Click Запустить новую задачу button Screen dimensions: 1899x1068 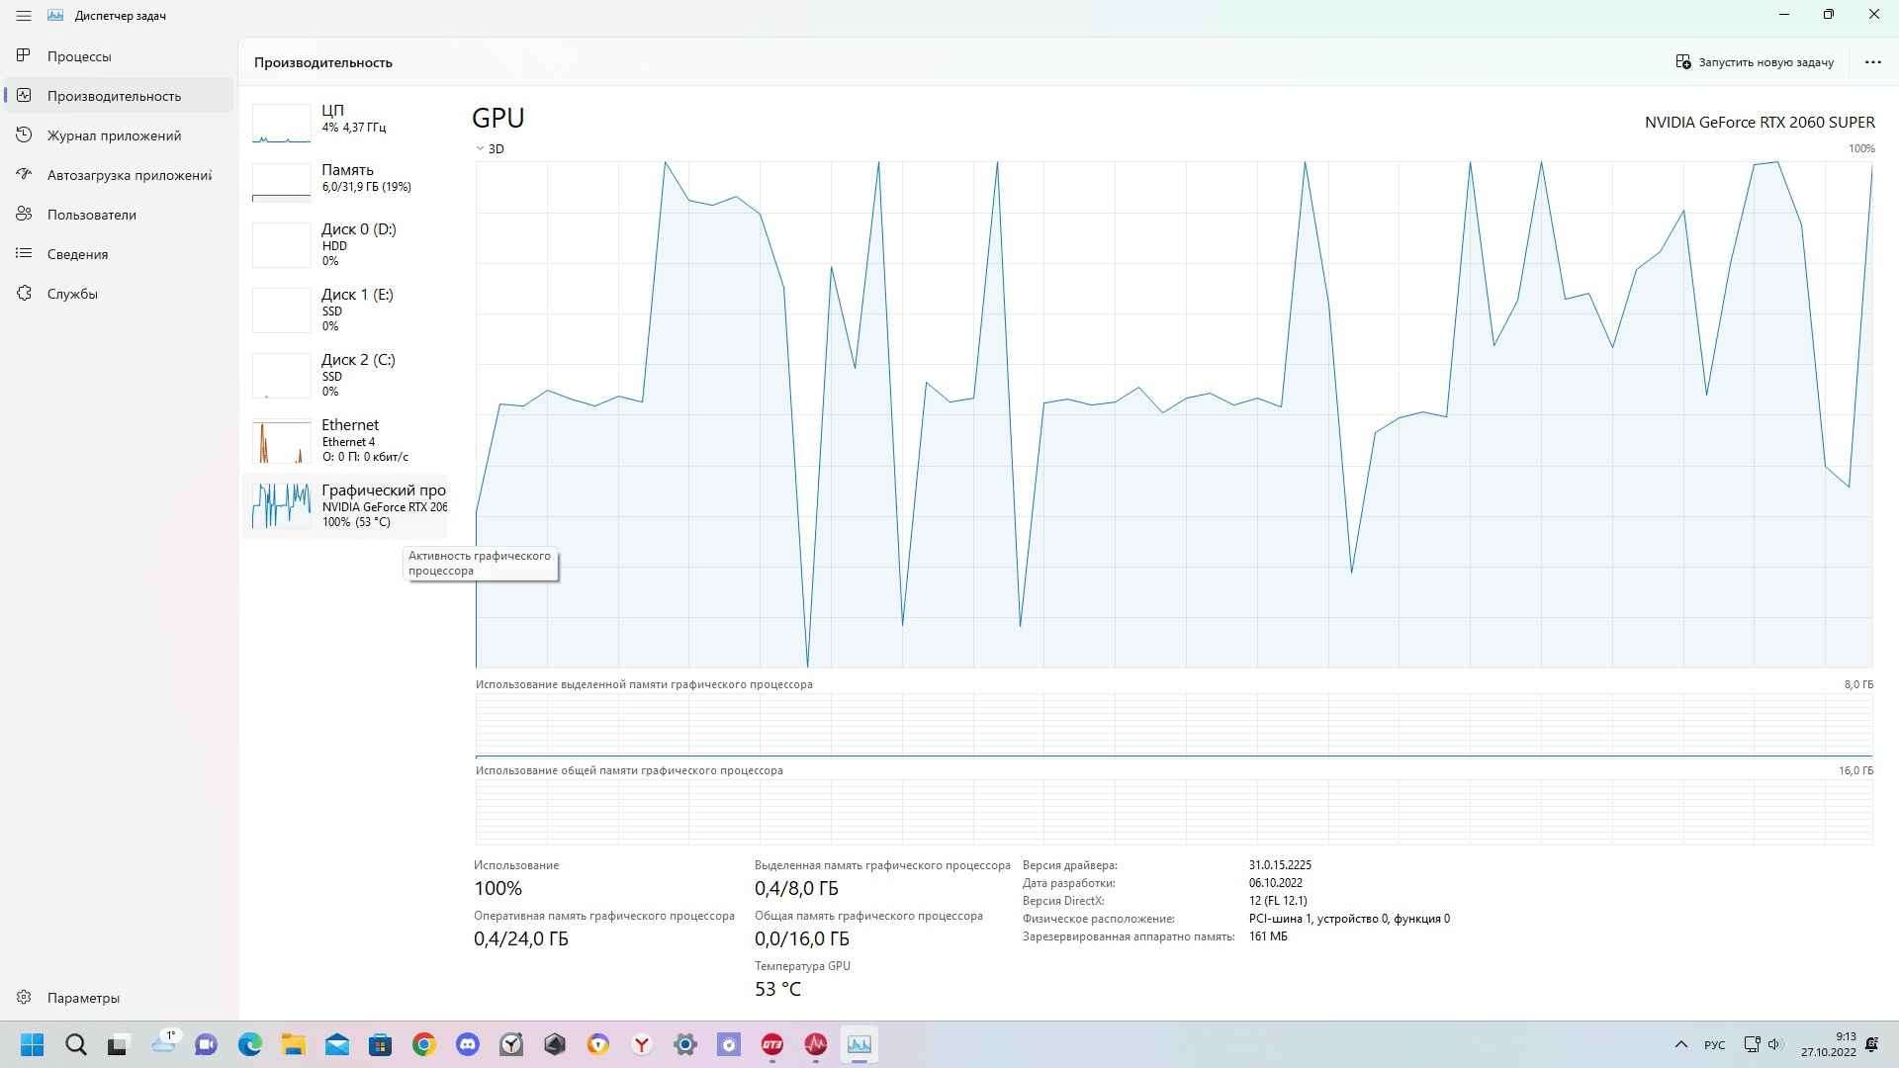1755,62
